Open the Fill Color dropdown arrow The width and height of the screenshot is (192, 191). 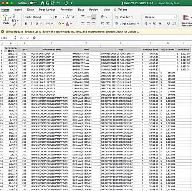[63, 24]
